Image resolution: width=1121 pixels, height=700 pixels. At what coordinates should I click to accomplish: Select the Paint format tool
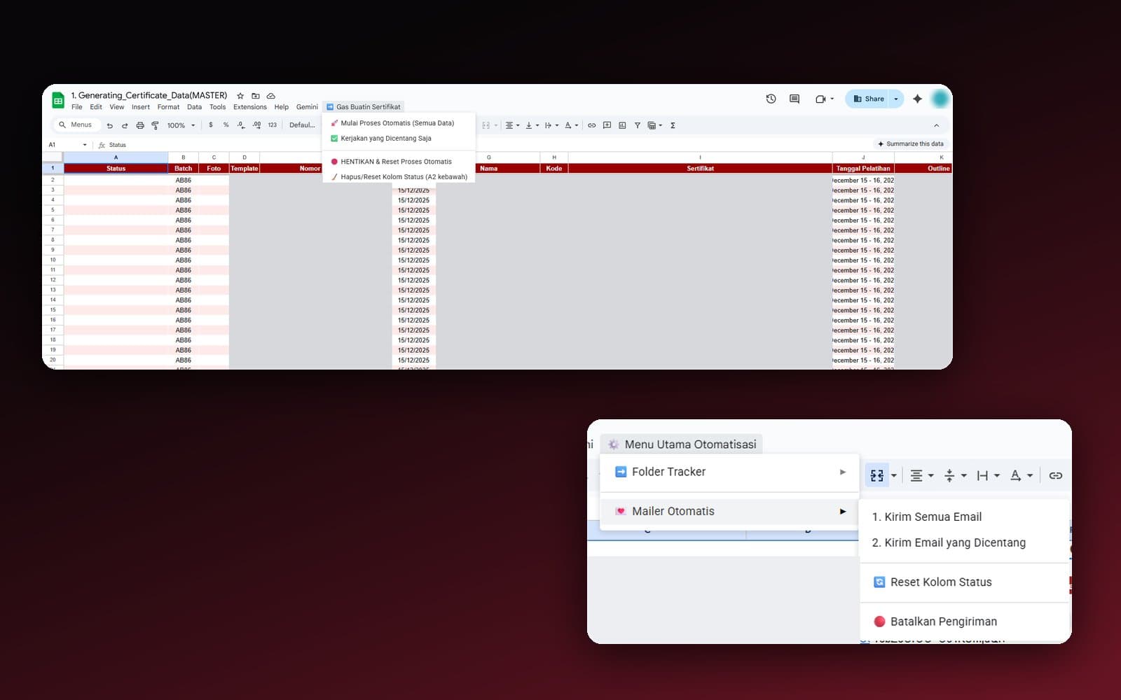[x=155, y=125]
